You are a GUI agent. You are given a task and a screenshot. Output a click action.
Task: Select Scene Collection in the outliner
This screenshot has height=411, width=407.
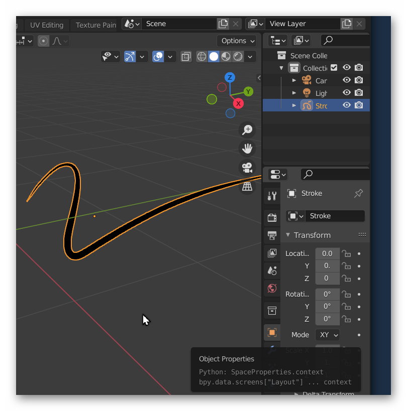309,56
